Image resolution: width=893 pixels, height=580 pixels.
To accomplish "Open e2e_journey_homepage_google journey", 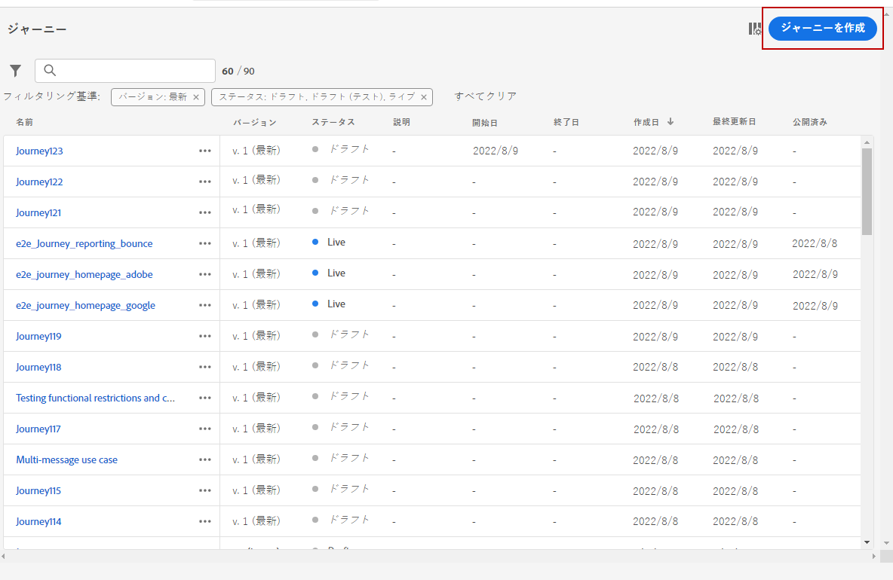I will point(85,305).
